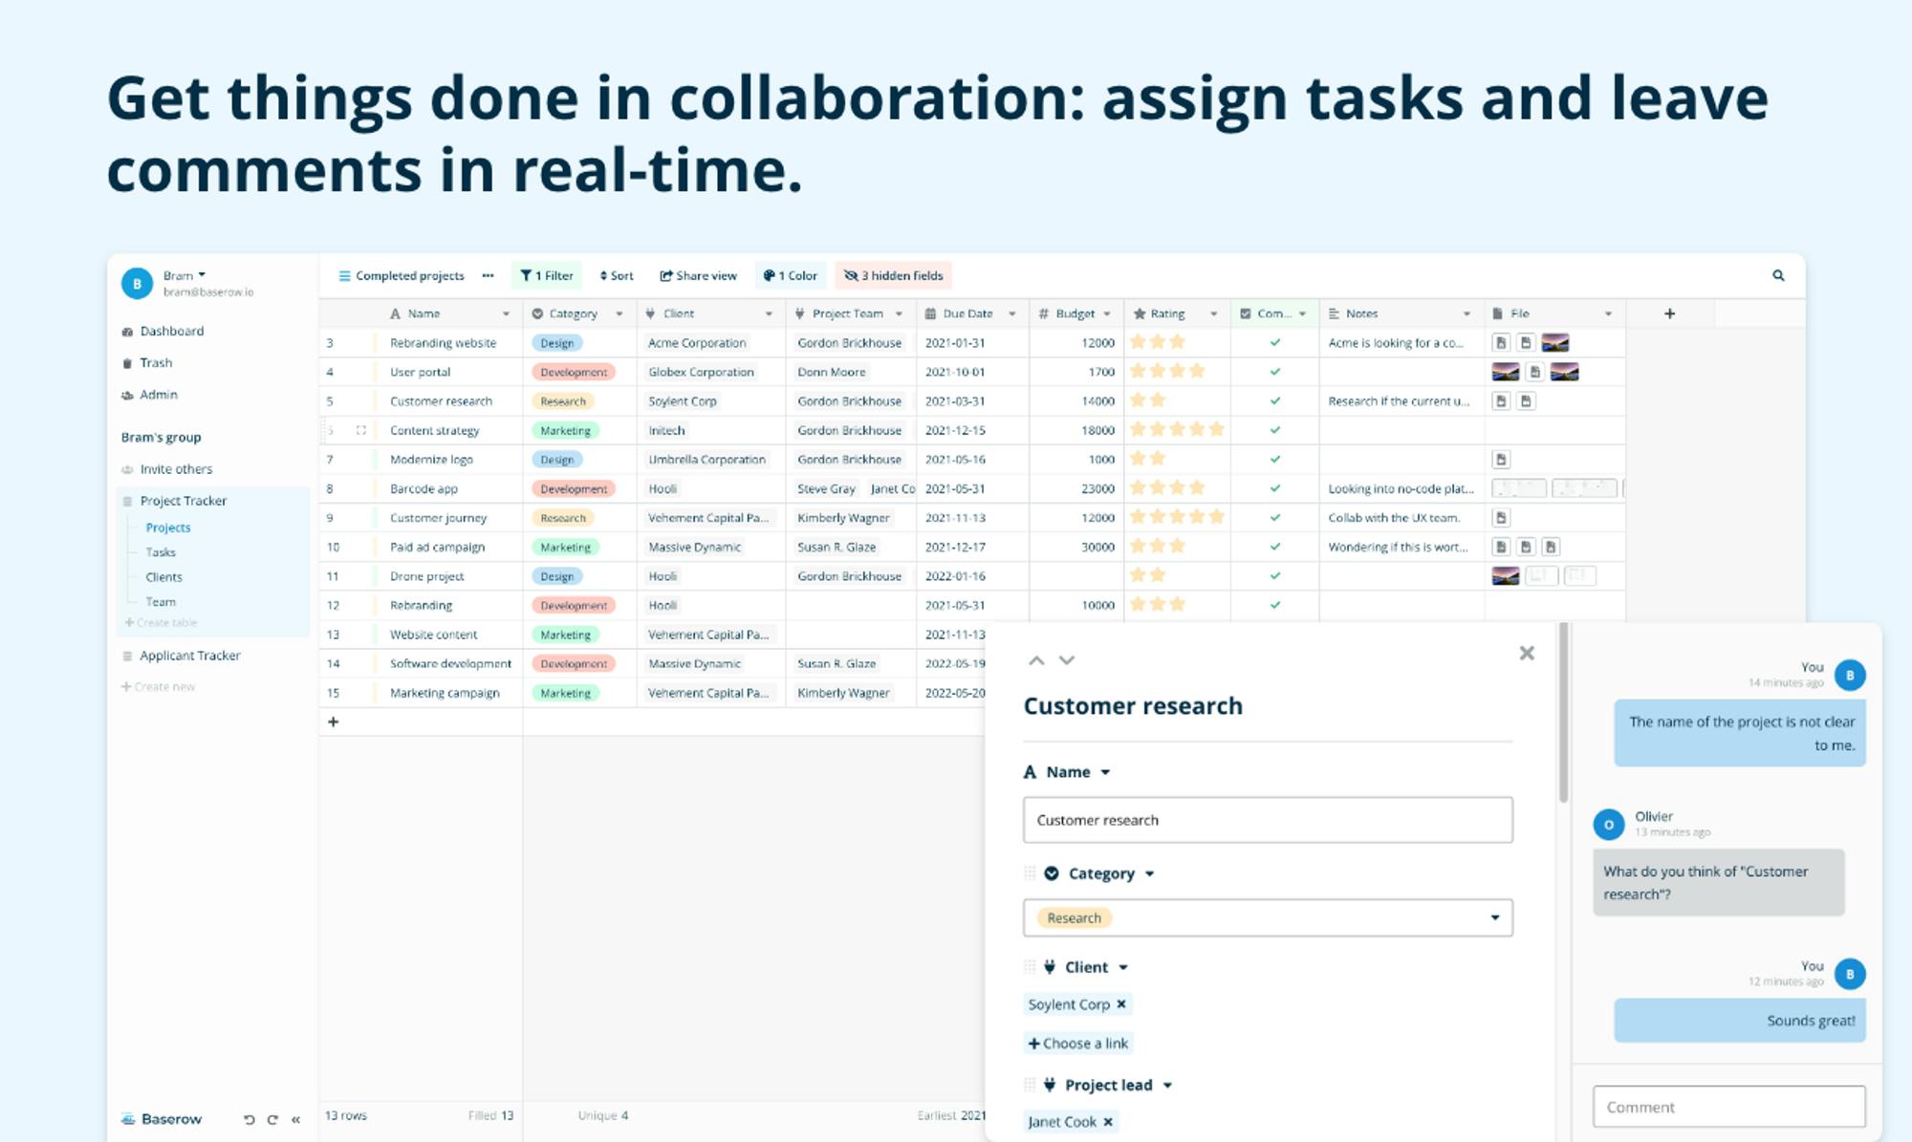Set Rebranding website rating to third star

(1177, 341)
